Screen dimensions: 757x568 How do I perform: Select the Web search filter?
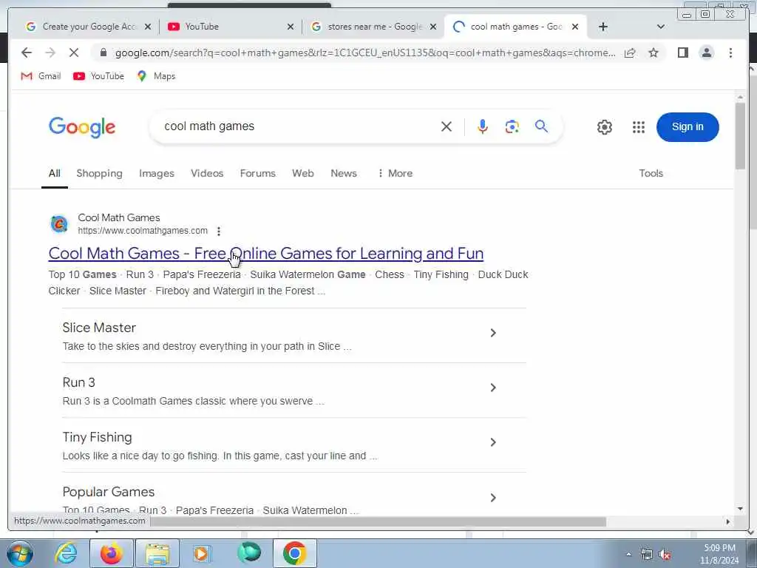[302, 173]
